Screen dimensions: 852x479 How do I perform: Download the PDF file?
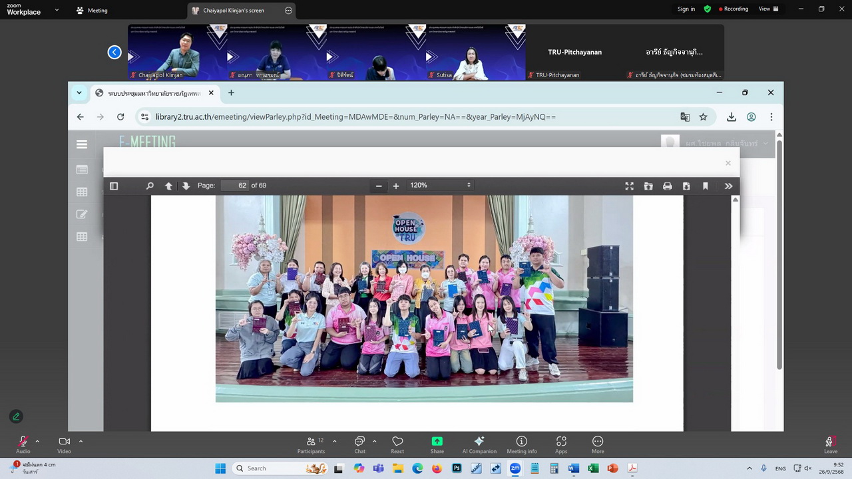pyautogui.click(x=686, y=186)
